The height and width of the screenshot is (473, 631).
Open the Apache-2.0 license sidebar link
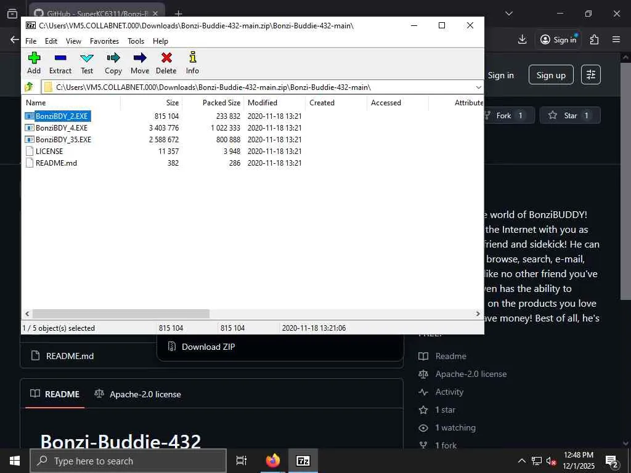pos(470,374)
